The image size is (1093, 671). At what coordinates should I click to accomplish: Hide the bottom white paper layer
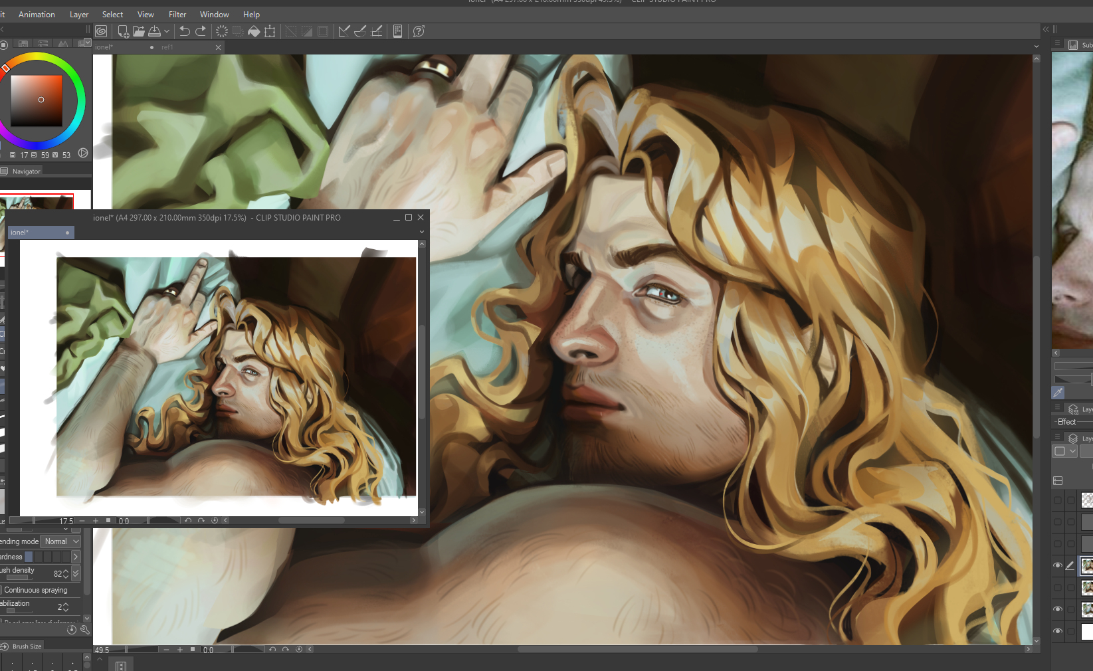(1058, 631)
